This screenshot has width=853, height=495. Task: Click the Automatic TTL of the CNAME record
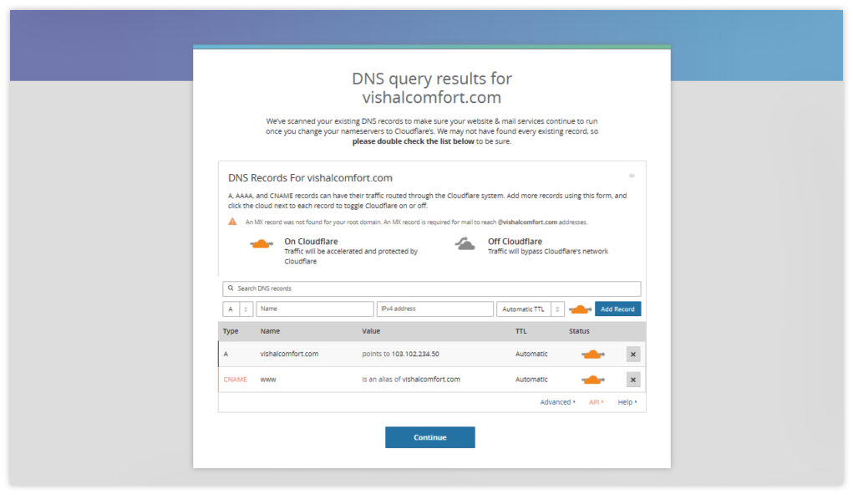point(531,380)
